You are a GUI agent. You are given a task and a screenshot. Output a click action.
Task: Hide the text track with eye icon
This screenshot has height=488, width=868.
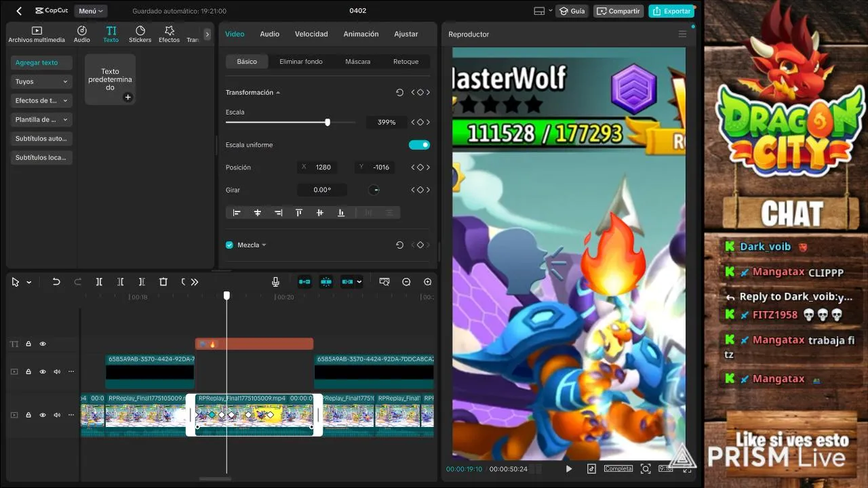pyautogui.click(x=43, y=344)
